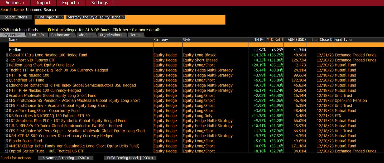Open CFS FirstChoice WS Pension Acadian fund
Image resolution: width=384 pixels, height=163 pixels.
(74, 100)
